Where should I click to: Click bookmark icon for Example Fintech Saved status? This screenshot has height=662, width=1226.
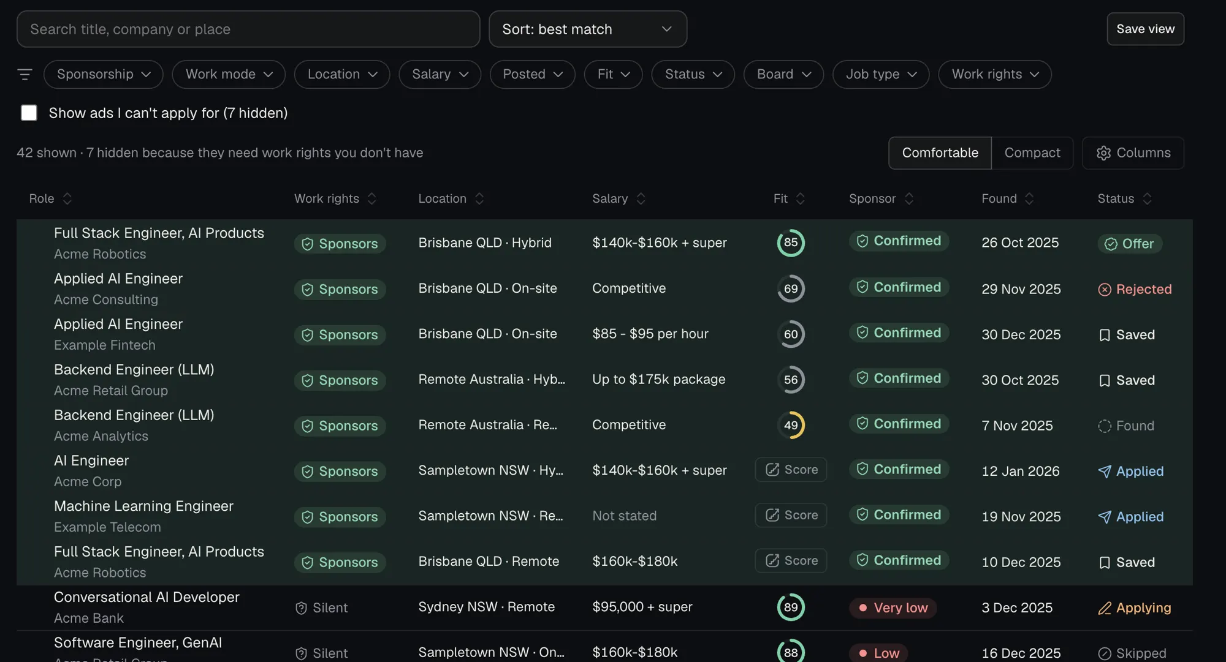coord(1105,335)
